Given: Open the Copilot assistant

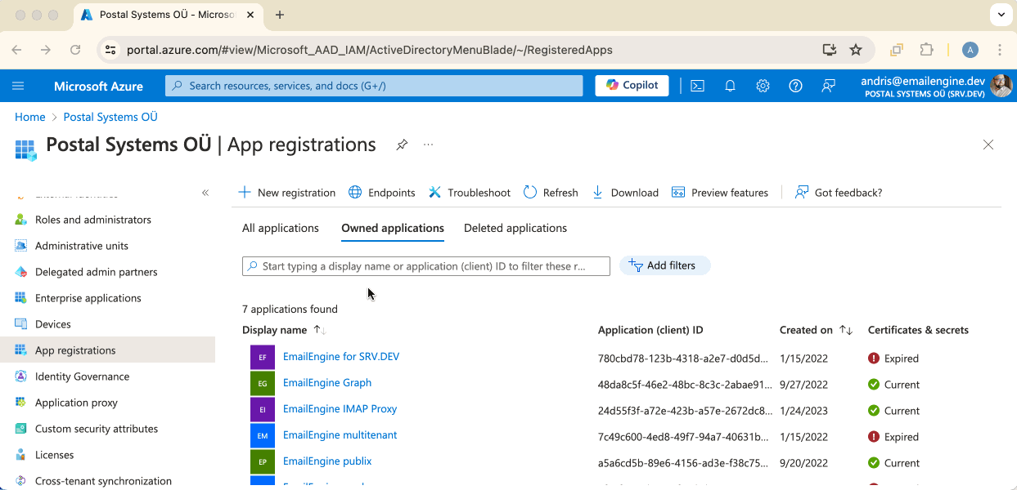Looking at the screenshot, I should click(x=631, y=85).
